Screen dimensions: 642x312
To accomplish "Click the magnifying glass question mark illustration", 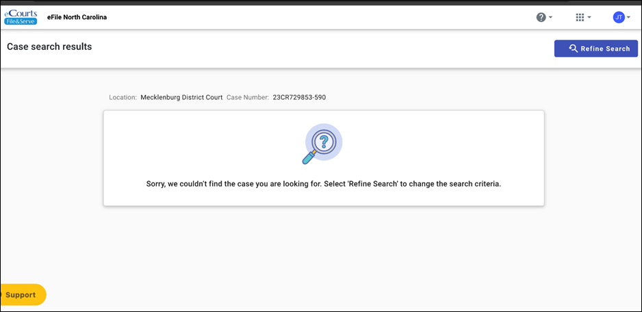I will coord(322,144).
